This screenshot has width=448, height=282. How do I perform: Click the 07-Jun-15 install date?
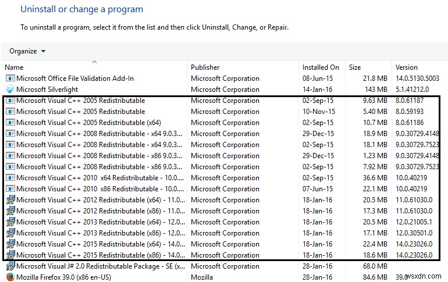point(318,189)
